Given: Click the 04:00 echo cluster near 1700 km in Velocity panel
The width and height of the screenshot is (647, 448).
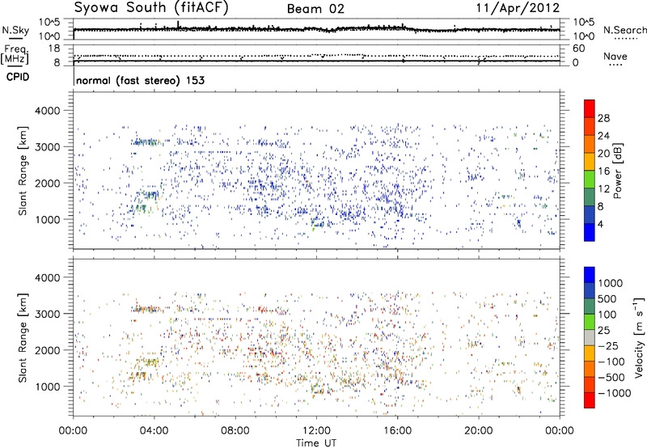Looking at the screenshot, I should 147,362.
